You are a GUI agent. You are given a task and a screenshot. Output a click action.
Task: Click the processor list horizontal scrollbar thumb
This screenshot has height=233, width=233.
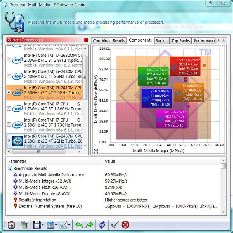(38, 151)
